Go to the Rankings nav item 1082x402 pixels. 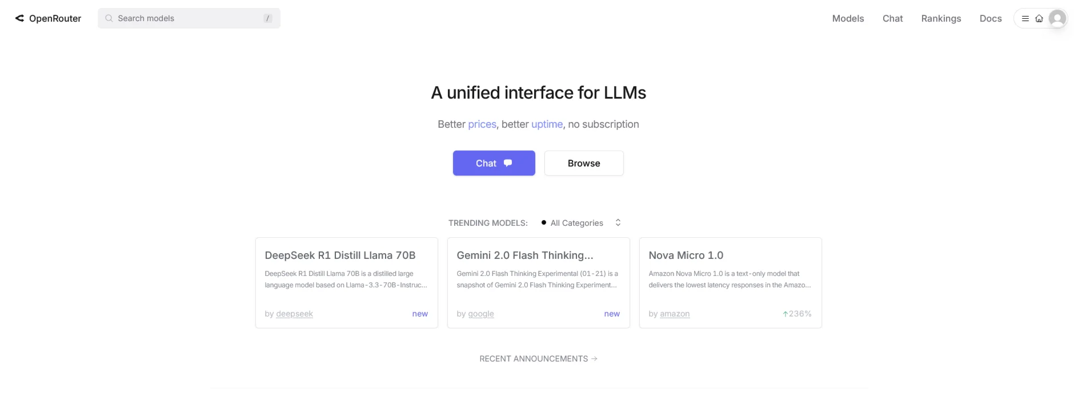pyautogui.click(x=941, y=18)
